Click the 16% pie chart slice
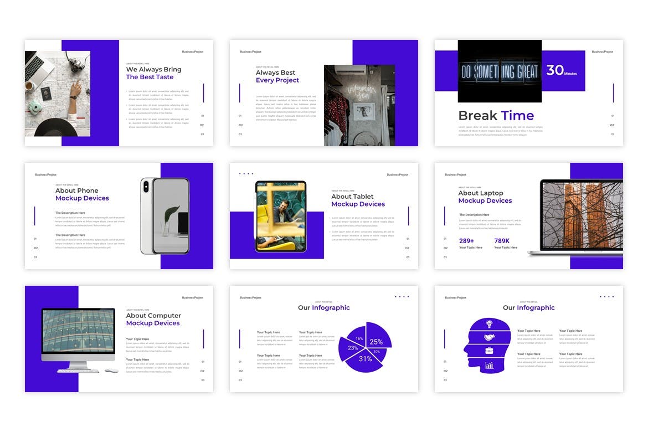This screenshot has height=432, width=648. tap(359, 338)
